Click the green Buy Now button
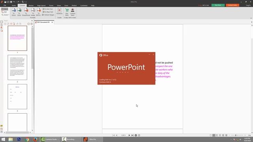The height and width of the screenshot is (142, 253). pyautogui.click(x=218, y=5)
